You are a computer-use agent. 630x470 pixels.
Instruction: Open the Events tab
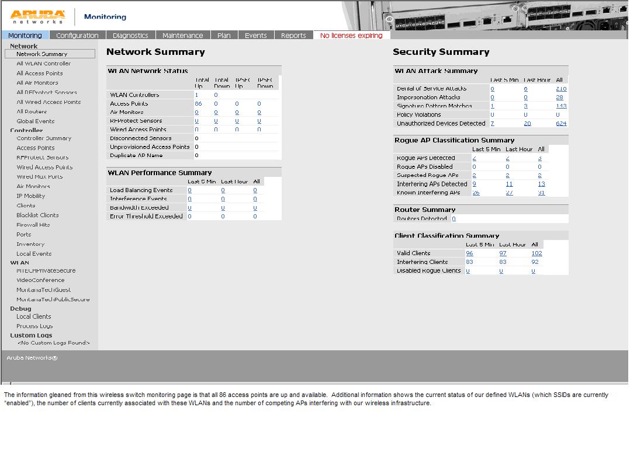click(x=256, y=35)
